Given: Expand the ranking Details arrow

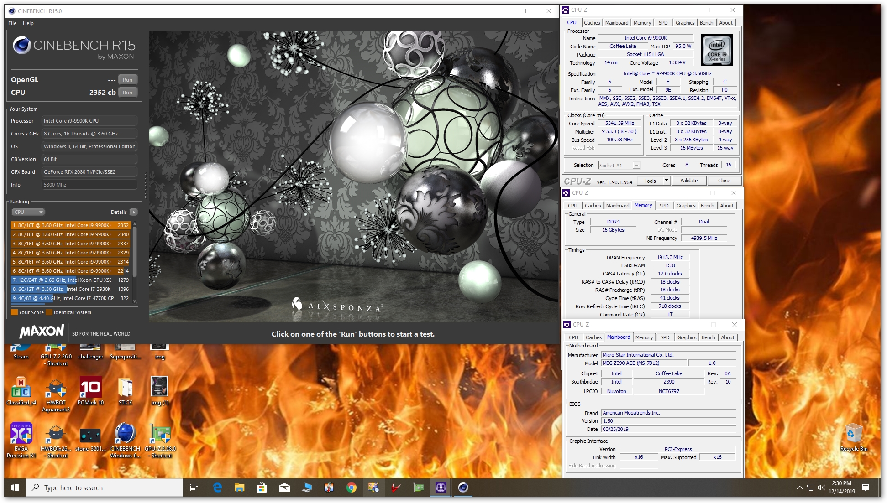Looking at the screenshot, I should tap(134, 212).
